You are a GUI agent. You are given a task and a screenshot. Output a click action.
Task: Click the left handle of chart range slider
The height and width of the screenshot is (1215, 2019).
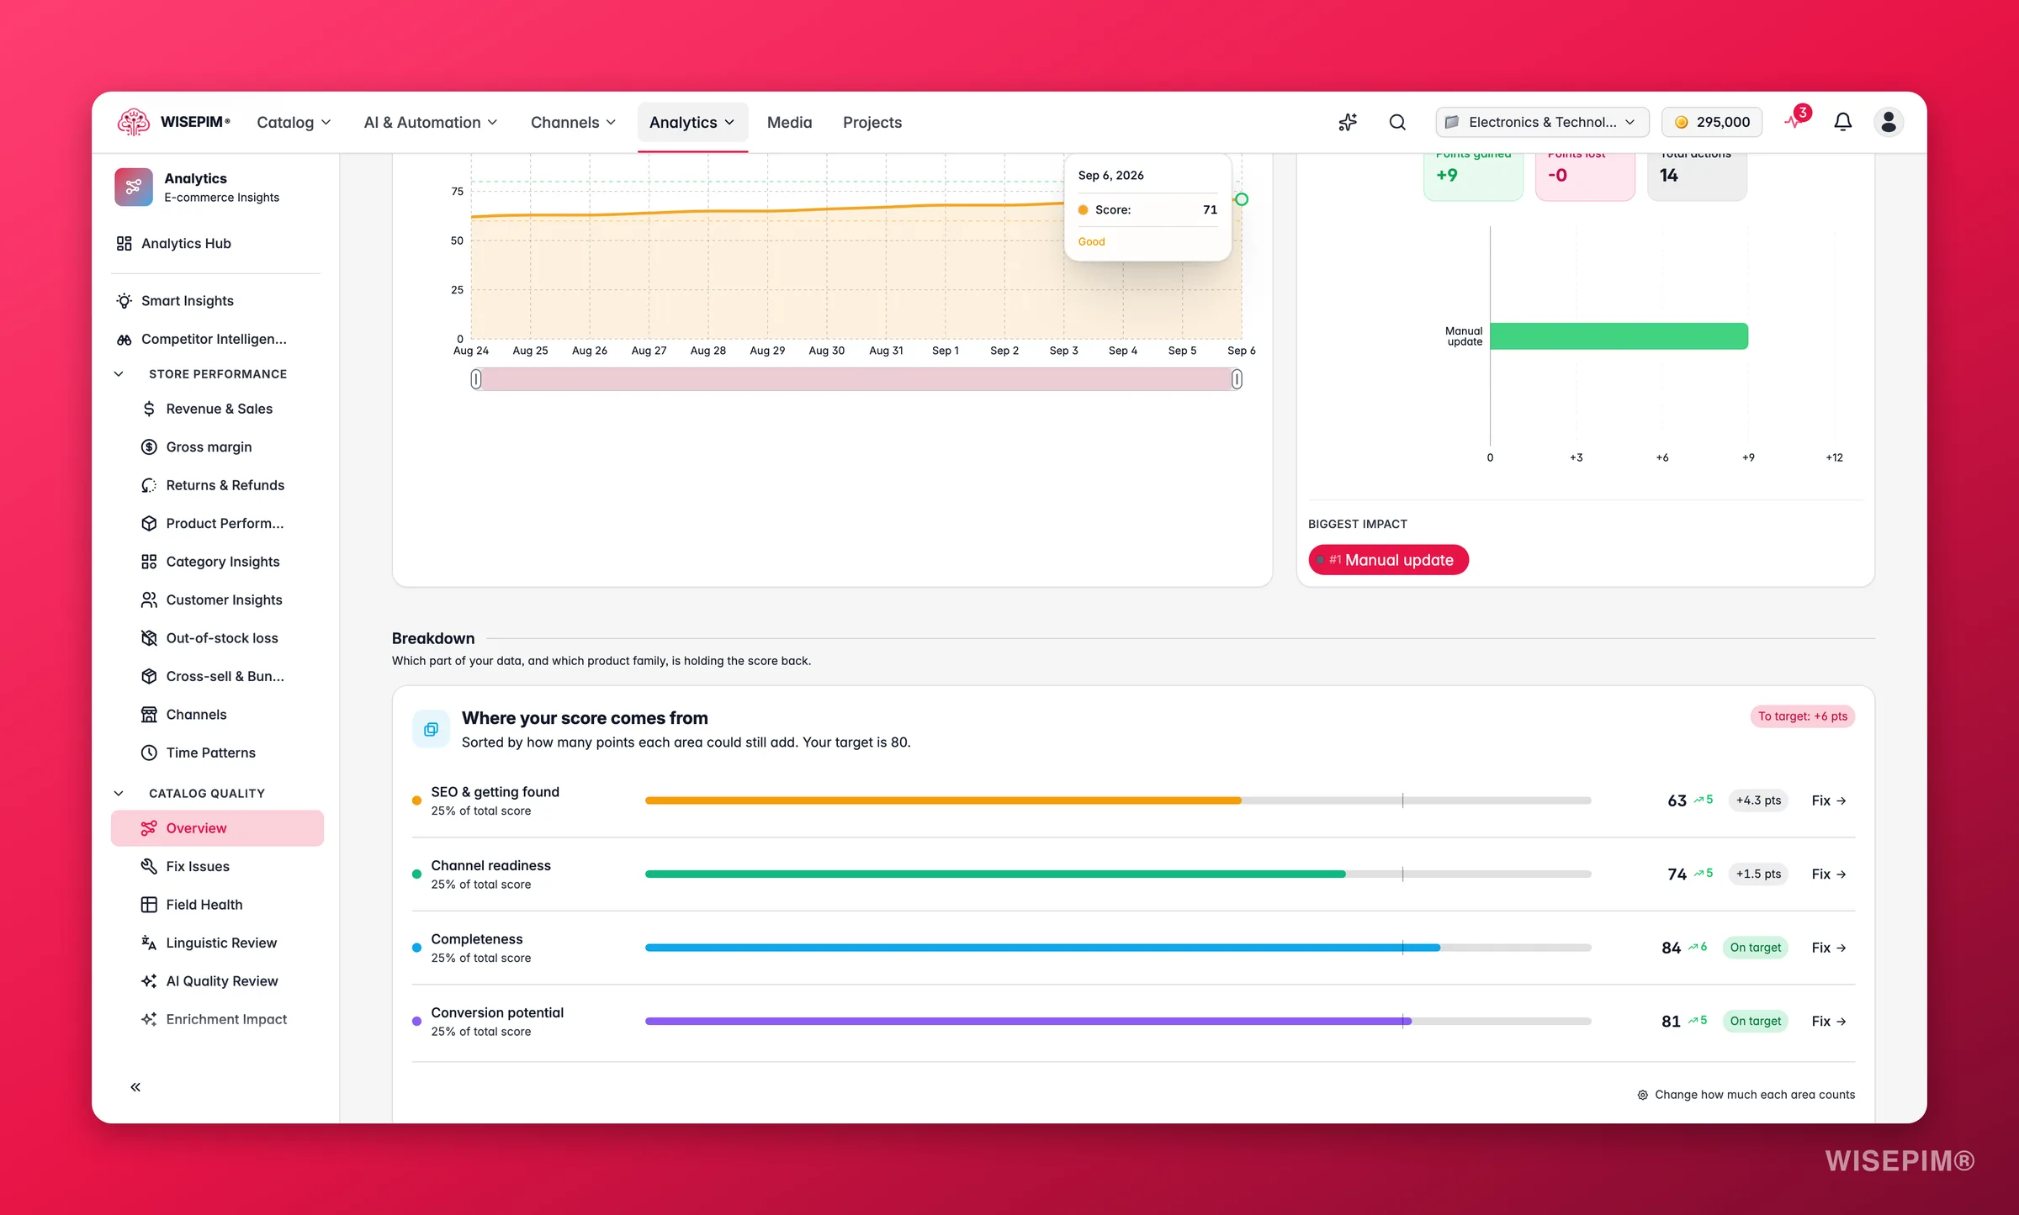pos(476,379)
